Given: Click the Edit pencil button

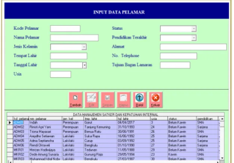Looking at the screenshot, I should tap(92, 100).
